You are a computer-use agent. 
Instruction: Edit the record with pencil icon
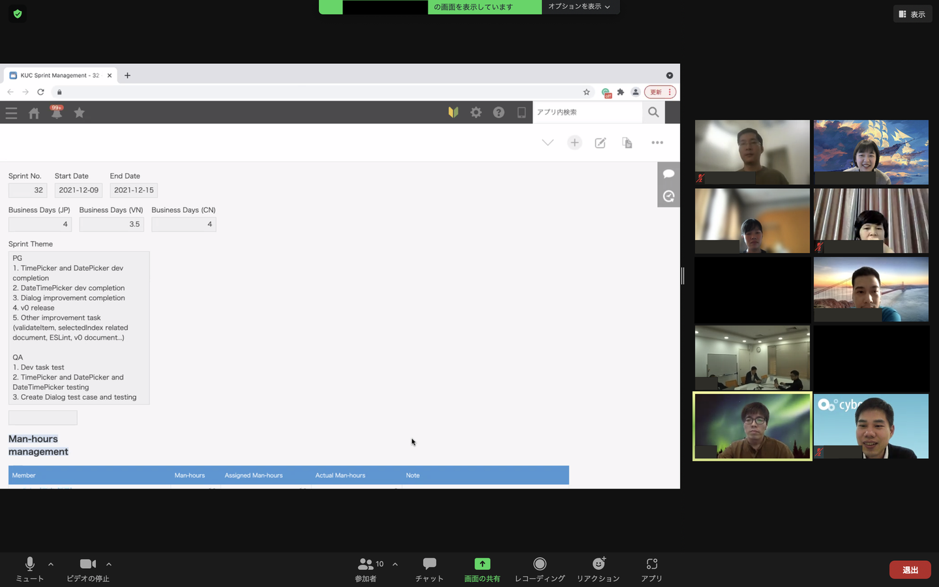click(601, 143)
